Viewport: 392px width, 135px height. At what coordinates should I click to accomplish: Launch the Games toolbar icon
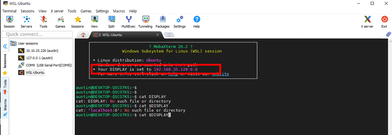[x=60, y=22]
